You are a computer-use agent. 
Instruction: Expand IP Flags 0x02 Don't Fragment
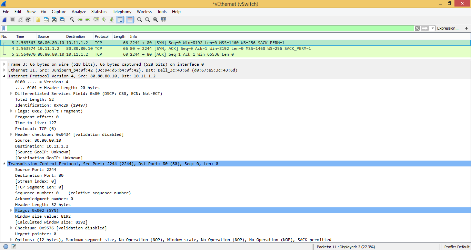click(x=11, y=111)
